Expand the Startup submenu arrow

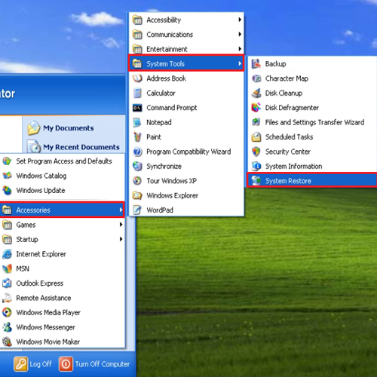click(x=121, y=239)
